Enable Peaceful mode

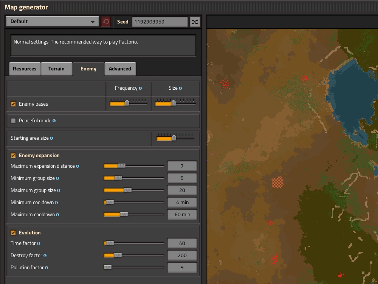click(14, 120)
